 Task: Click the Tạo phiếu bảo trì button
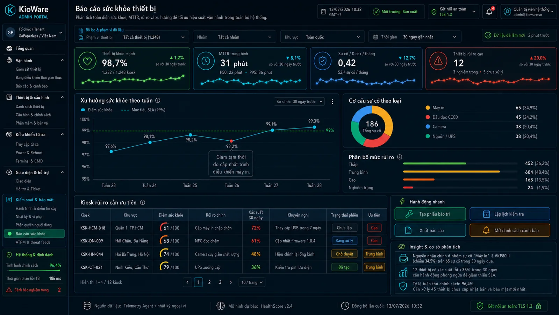[x=430, y=214]
